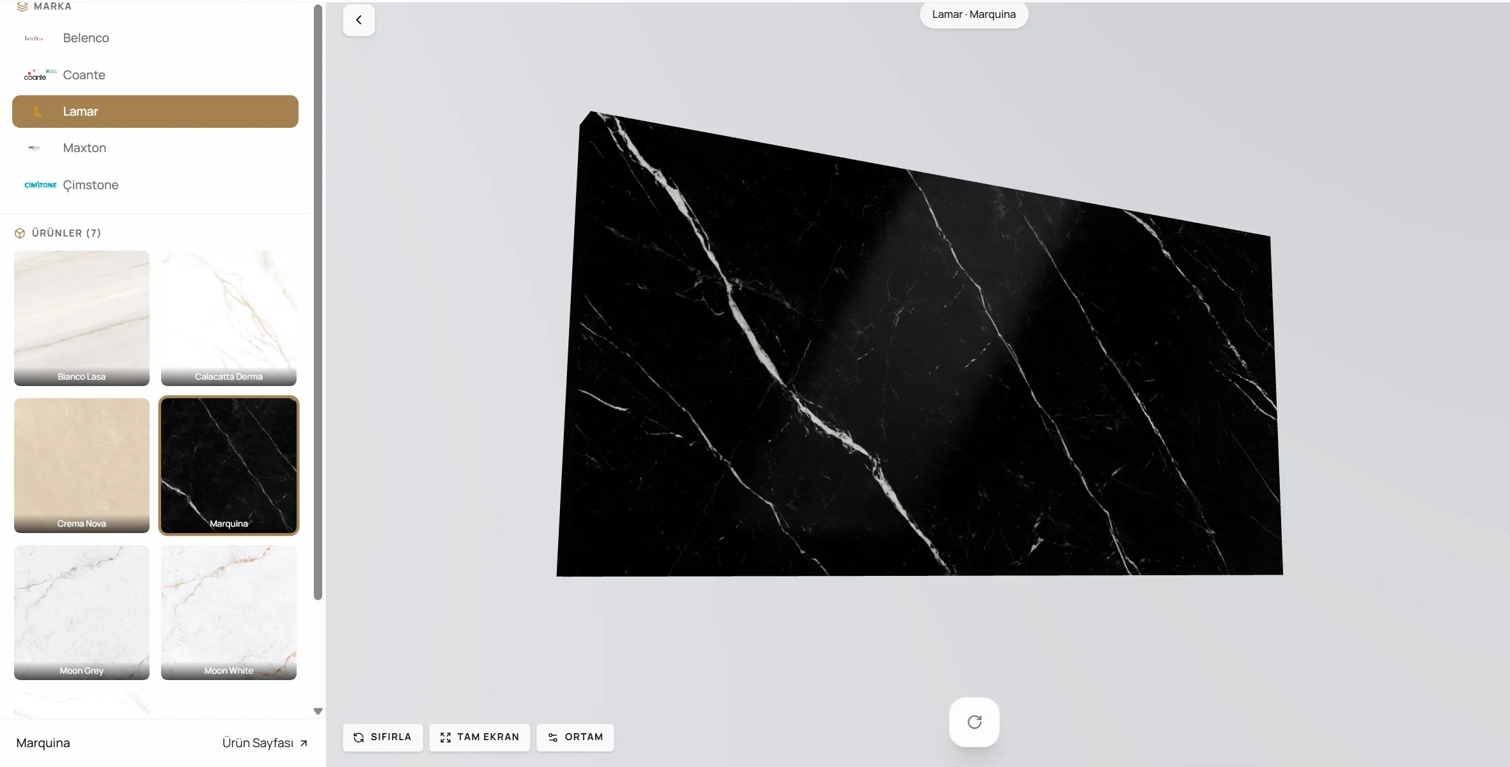Open the Ürün Sayfası link
Image resolution: width=1510 pixels, height=767 pixels.
265,743
